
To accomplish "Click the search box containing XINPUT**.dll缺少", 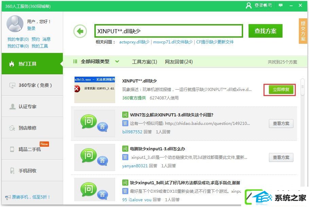I will pos(168,31).
